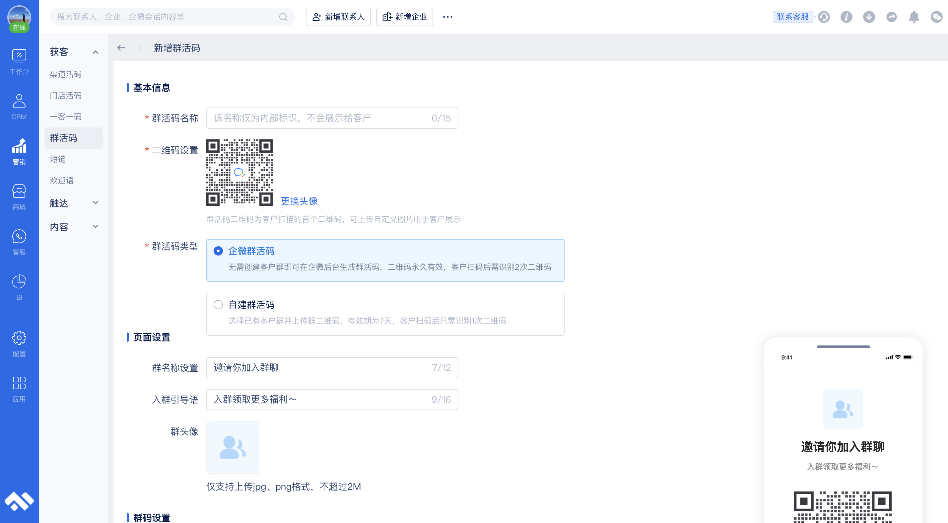This screenshot has height=523, width=948.
Task: Click the 群头像 upload thumbnail
Action: pos(233,447)
